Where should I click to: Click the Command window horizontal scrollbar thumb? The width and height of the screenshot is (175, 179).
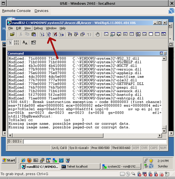[x=58, y=135]
